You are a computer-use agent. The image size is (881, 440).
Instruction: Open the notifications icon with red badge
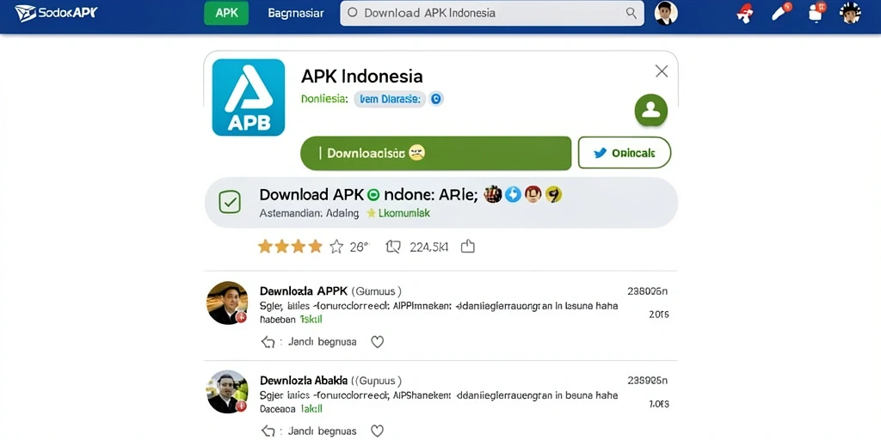coord(817,12)
